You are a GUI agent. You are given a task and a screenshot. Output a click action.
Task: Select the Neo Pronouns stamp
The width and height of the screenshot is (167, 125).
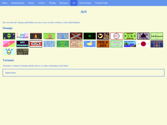tap(23, 44)
